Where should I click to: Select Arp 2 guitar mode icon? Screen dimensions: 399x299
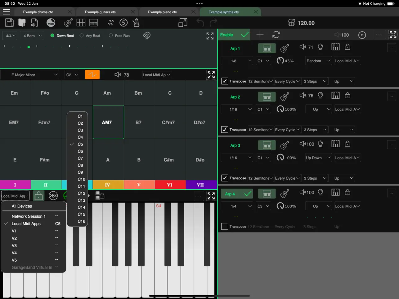pyautogui.click(x=285, y=97)
